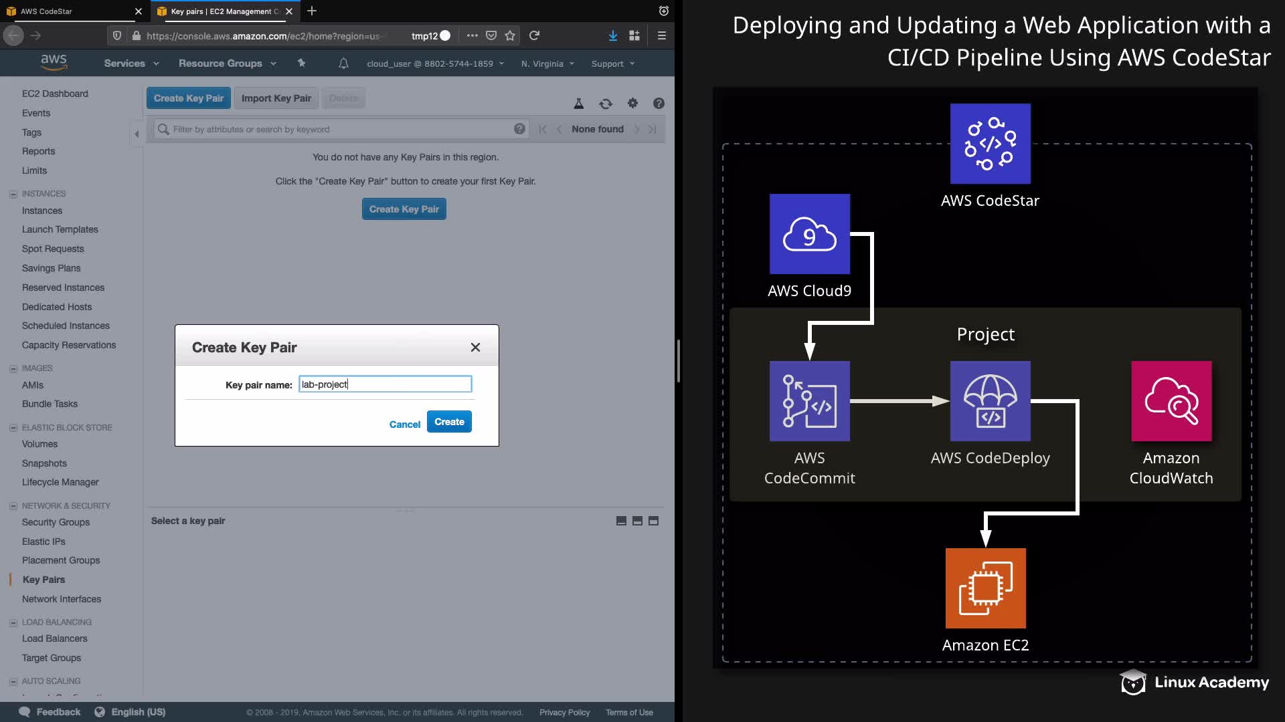Expand the N. Virginia region dropdown
Viewport: 1285px width, 722px height.
coord(547,64)
